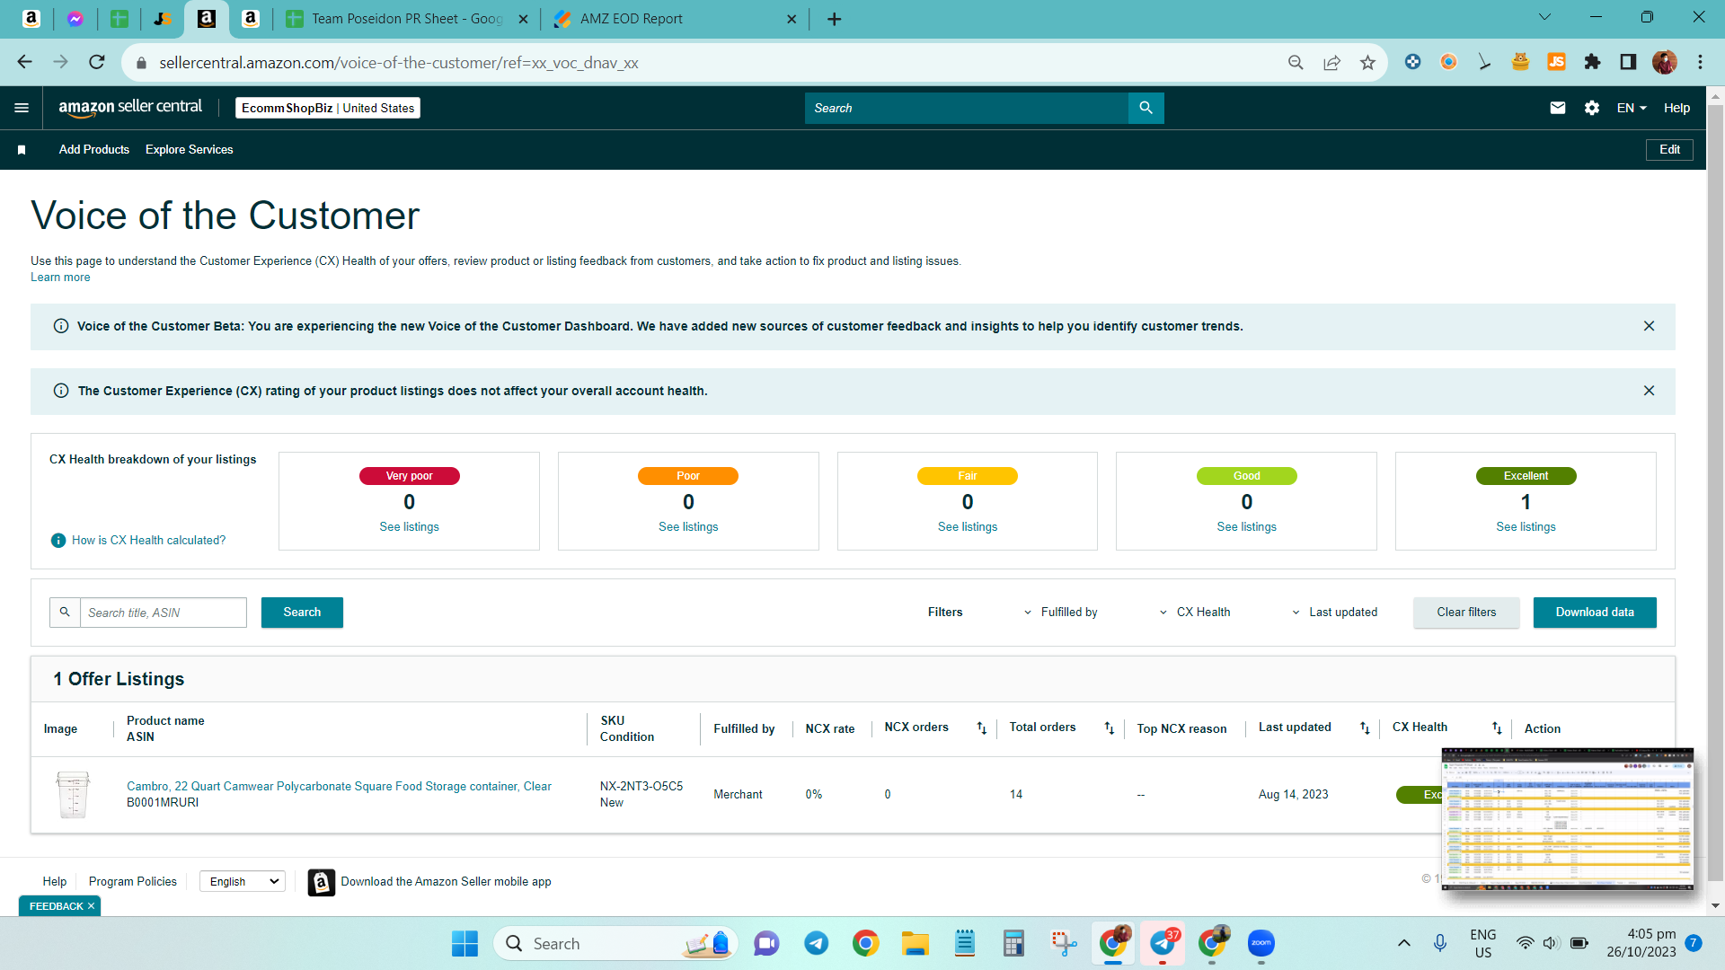
Task: Reload the page
Action: point(97,62)
